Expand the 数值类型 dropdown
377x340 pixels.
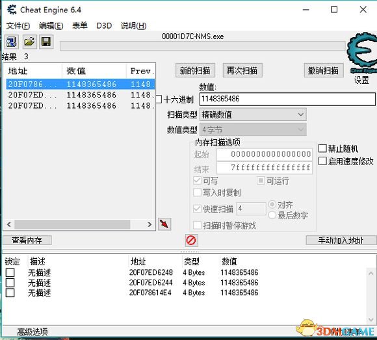(x=253, y=130)
